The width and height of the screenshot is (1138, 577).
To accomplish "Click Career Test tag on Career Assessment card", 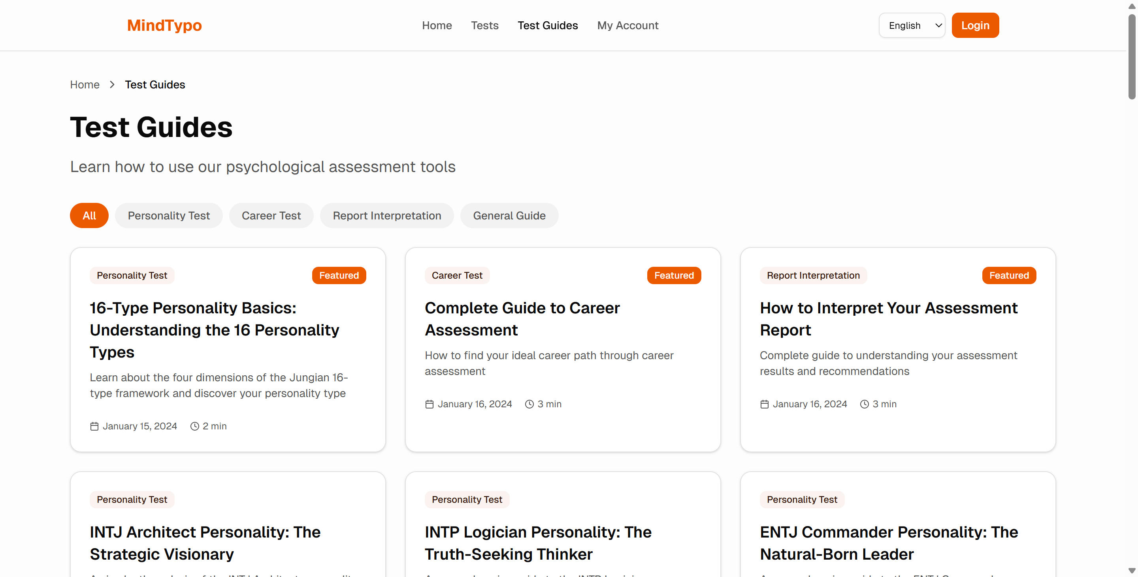I will click(457, 275).
